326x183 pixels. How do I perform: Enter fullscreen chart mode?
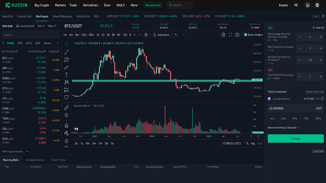[230, 35]
